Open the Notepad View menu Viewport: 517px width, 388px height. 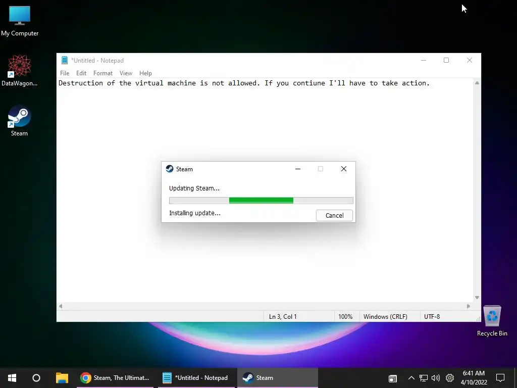tap(126, 73)
